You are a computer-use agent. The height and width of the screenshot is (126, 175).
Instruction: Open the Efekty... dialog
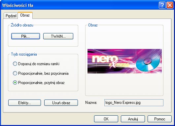point(24,103)
